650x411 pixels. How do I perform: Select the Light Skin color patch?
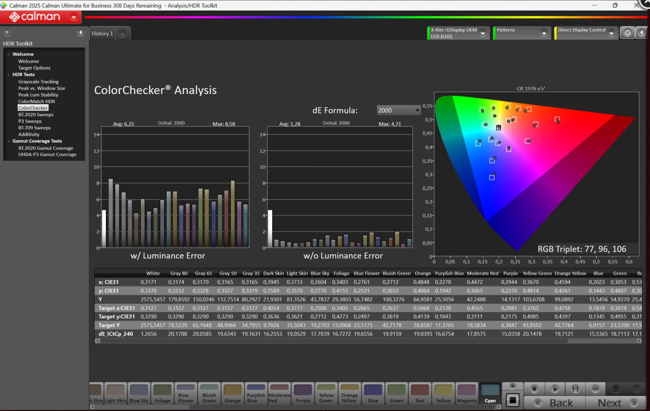click(115, 393)
